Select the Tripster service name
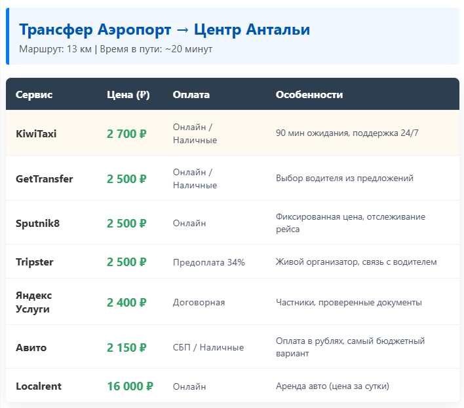Screen dimensions: 464x408 pyautogui.click(x=35, y=262)
